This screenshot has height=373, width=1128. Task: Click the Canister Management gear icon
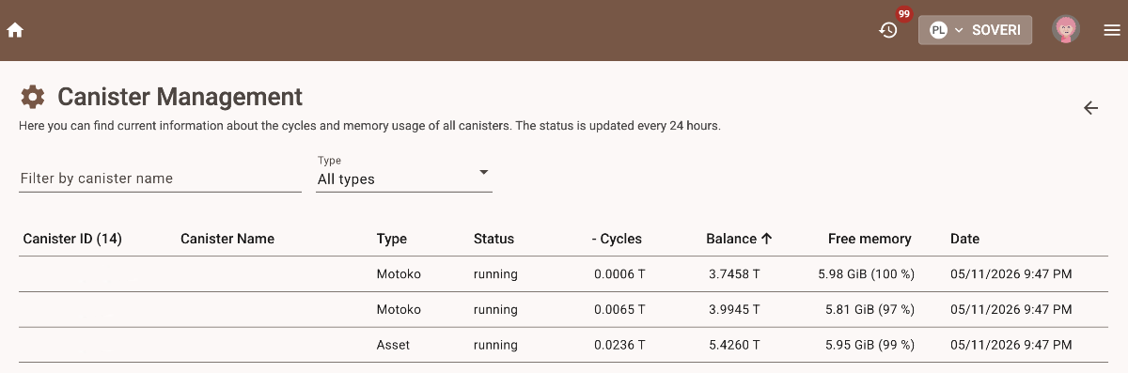33,97
